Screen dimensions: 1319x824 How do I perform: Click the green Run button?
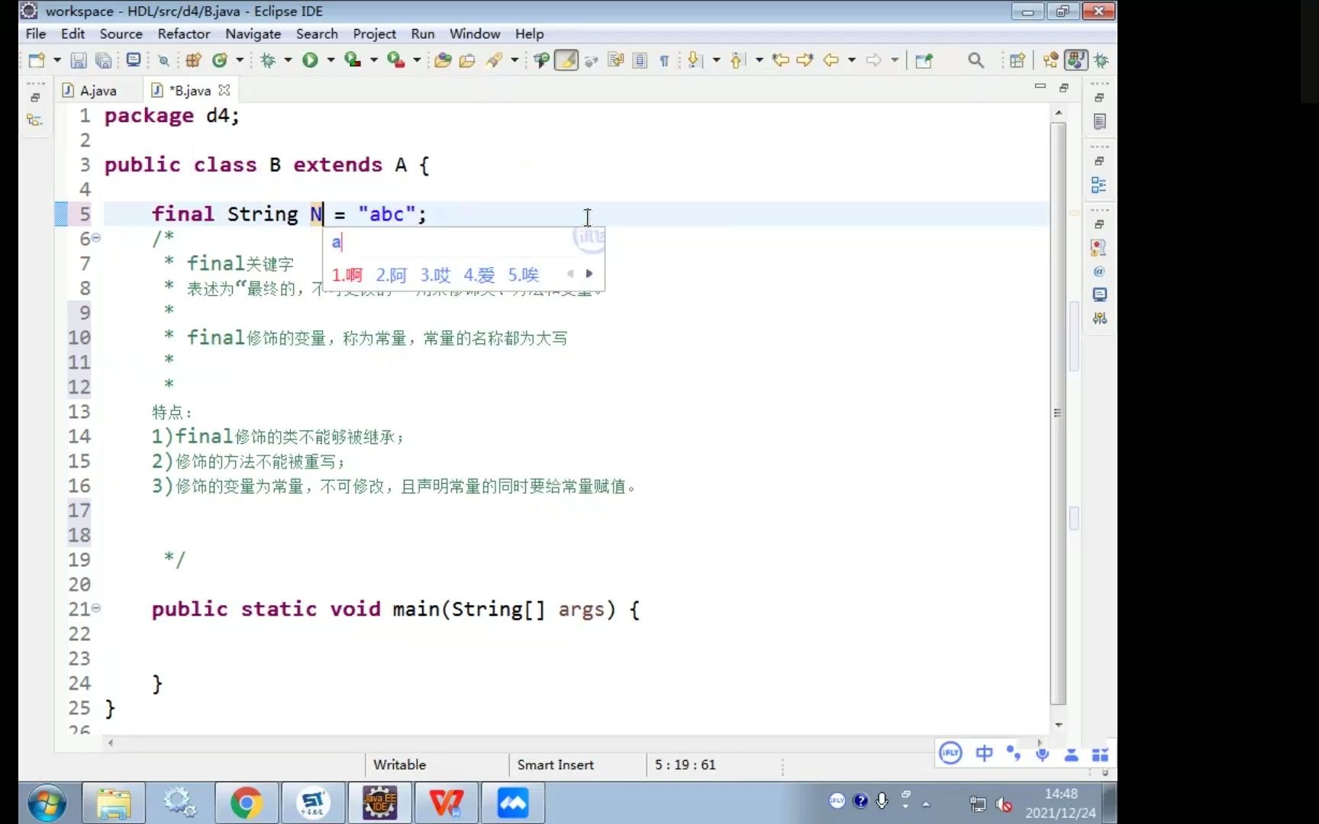click(310, 60)
